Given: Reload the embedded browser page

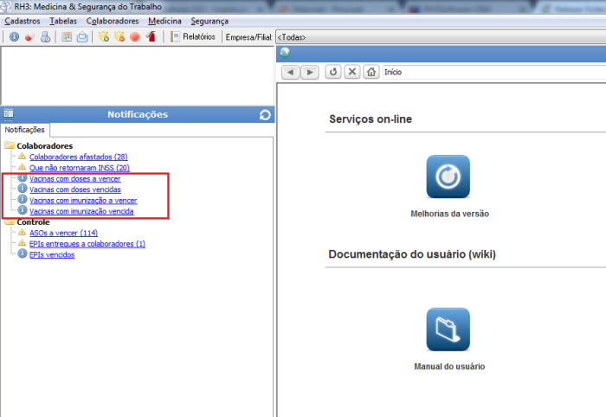Looking at the screenshot, I should [x=333, y=72].
